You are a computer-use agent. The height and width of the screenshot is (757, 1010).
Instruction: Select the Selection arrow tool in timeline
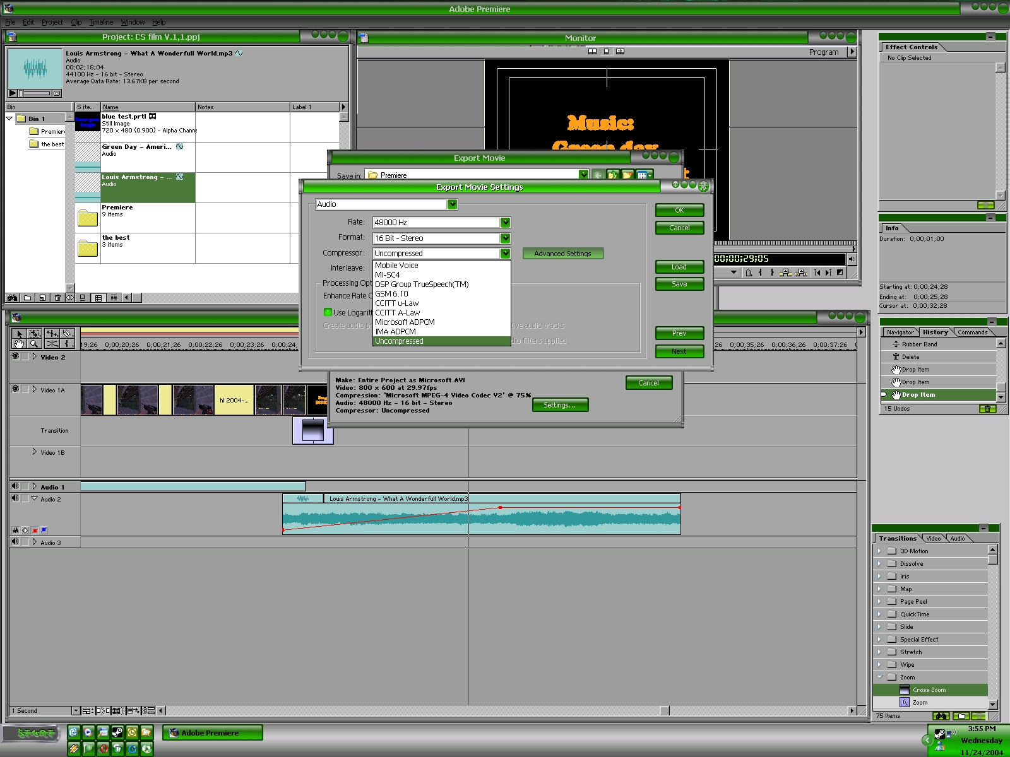(x=19, y=334)
